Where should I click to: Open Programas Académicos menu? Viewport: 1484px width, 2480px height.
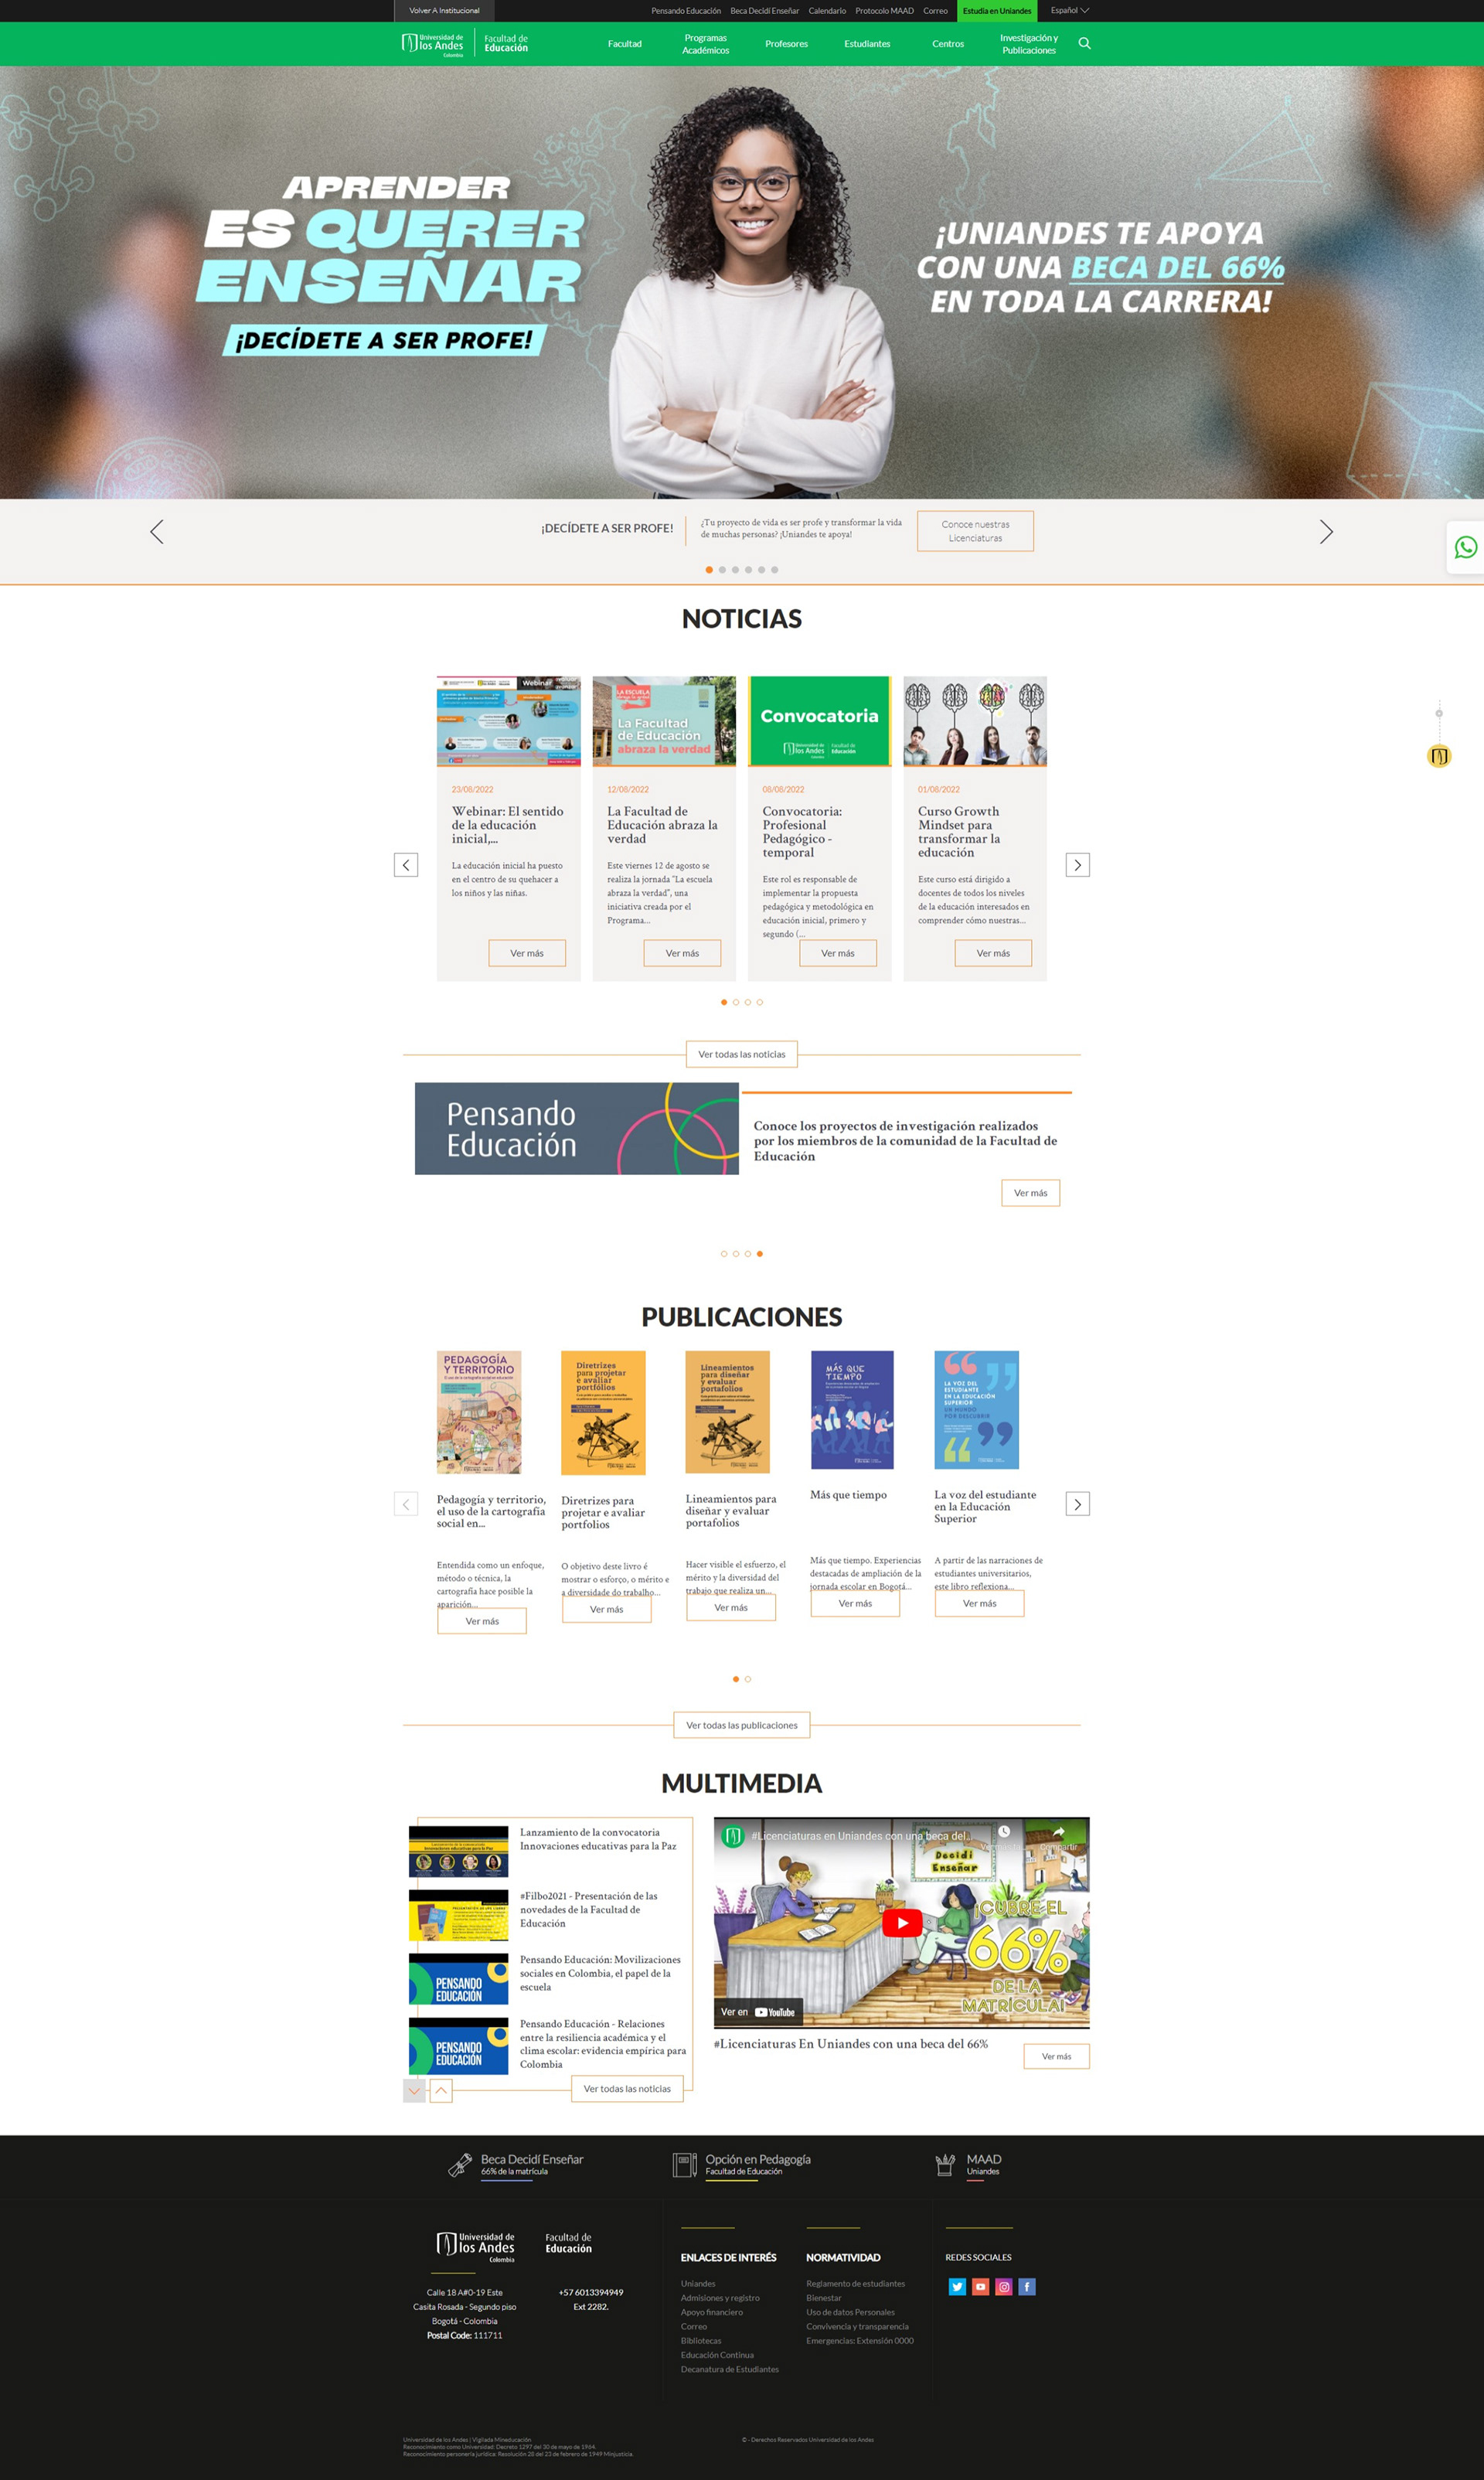tap(705, 44)
